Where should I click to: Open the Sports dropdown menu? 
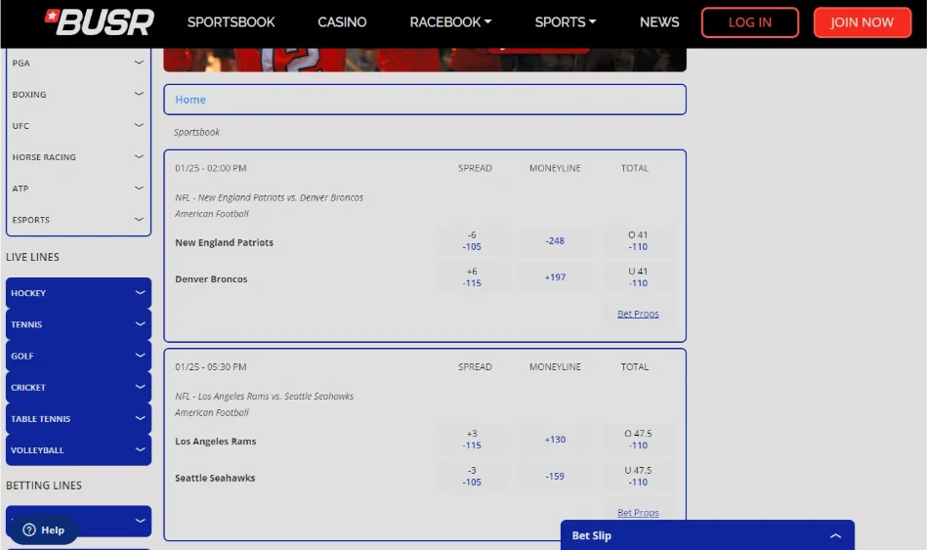pyautogui.click(x=566, y=21)
